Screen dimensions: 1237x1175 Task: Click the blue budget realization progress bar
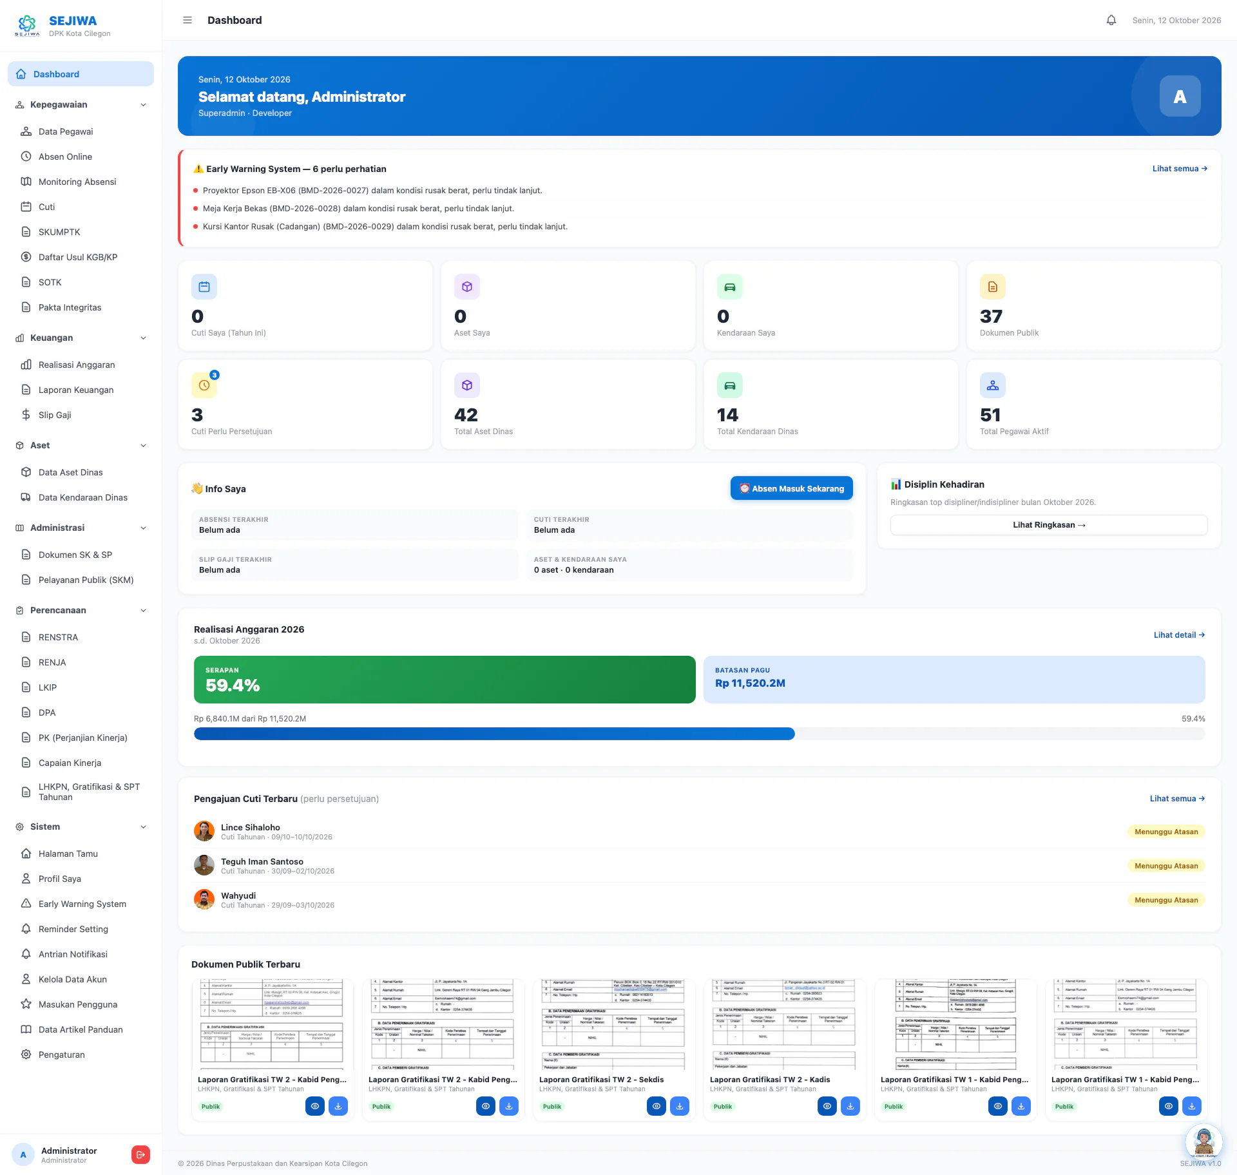coord(494,734)
